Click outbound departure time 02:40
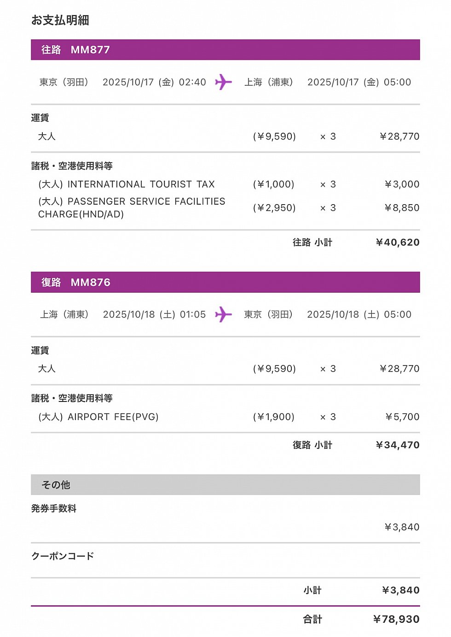The width and height of the screenshot is (451, 637). point(192,82)
